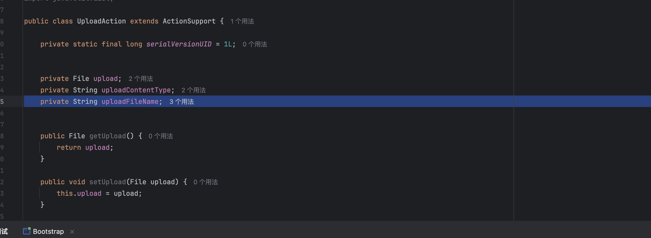The image size is (651, 238).
Task: Show the 3 usages hint for uploadFileName
Action: click(x=181, y=102)
